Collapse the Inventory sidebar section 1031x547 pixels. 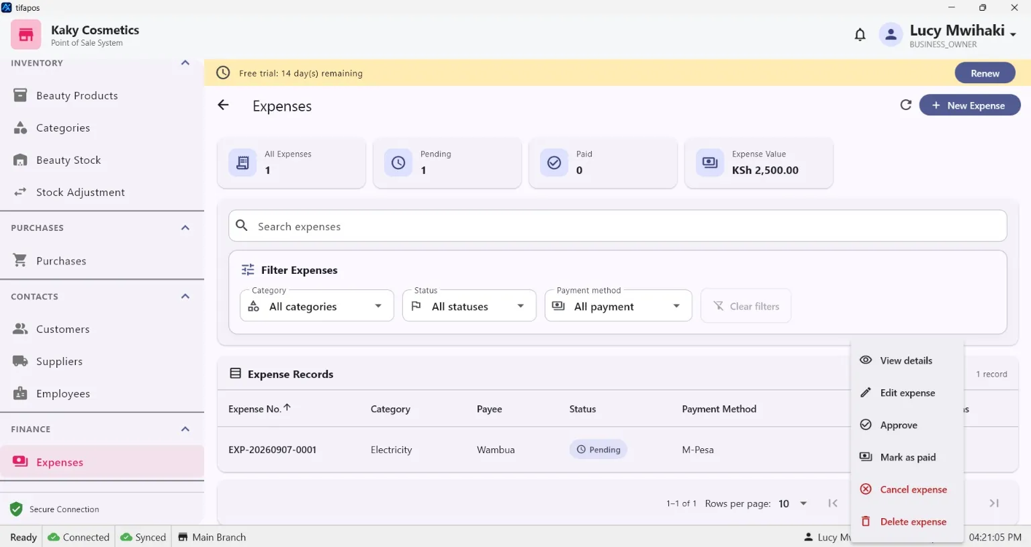(185, 63)
